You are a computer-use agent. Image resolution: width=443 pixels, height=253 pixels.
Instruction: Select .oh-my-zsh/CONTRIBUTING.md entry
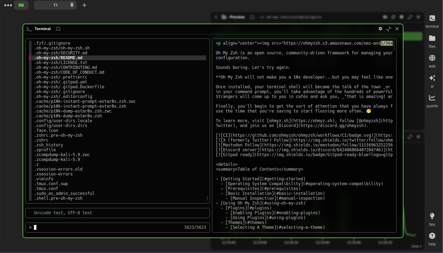click(65, 67)
